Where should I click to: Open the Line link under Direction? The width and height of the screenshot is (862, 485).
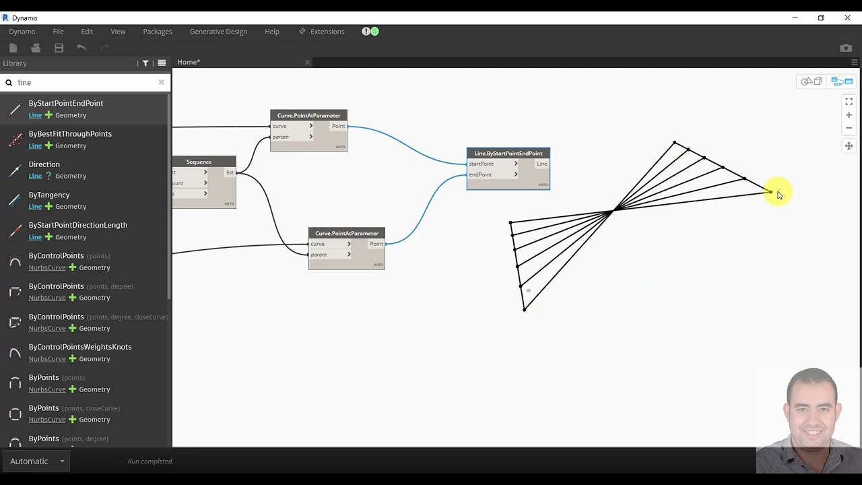(35, 176)
